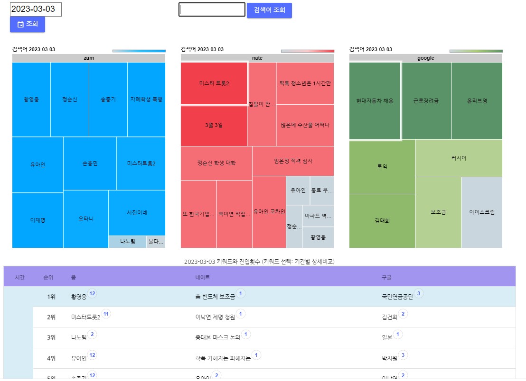Click the grey 황영웅 tile in nate treemap
The height and width of the screenshot is (381, 526).
318,237
